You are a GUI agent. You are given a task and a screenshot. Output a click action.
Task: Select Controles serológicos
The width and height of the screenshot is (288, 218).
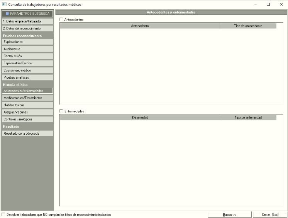[27, 119]
